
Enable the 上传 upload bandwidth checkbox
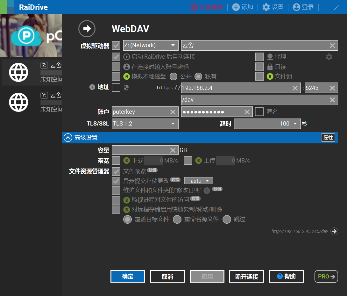click(x=188, y=160)
